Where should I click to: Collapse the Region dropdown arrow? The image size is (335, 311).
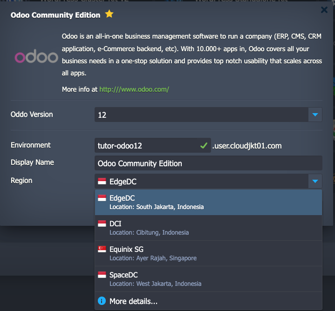pyautogui.click(x=315, y=181)
